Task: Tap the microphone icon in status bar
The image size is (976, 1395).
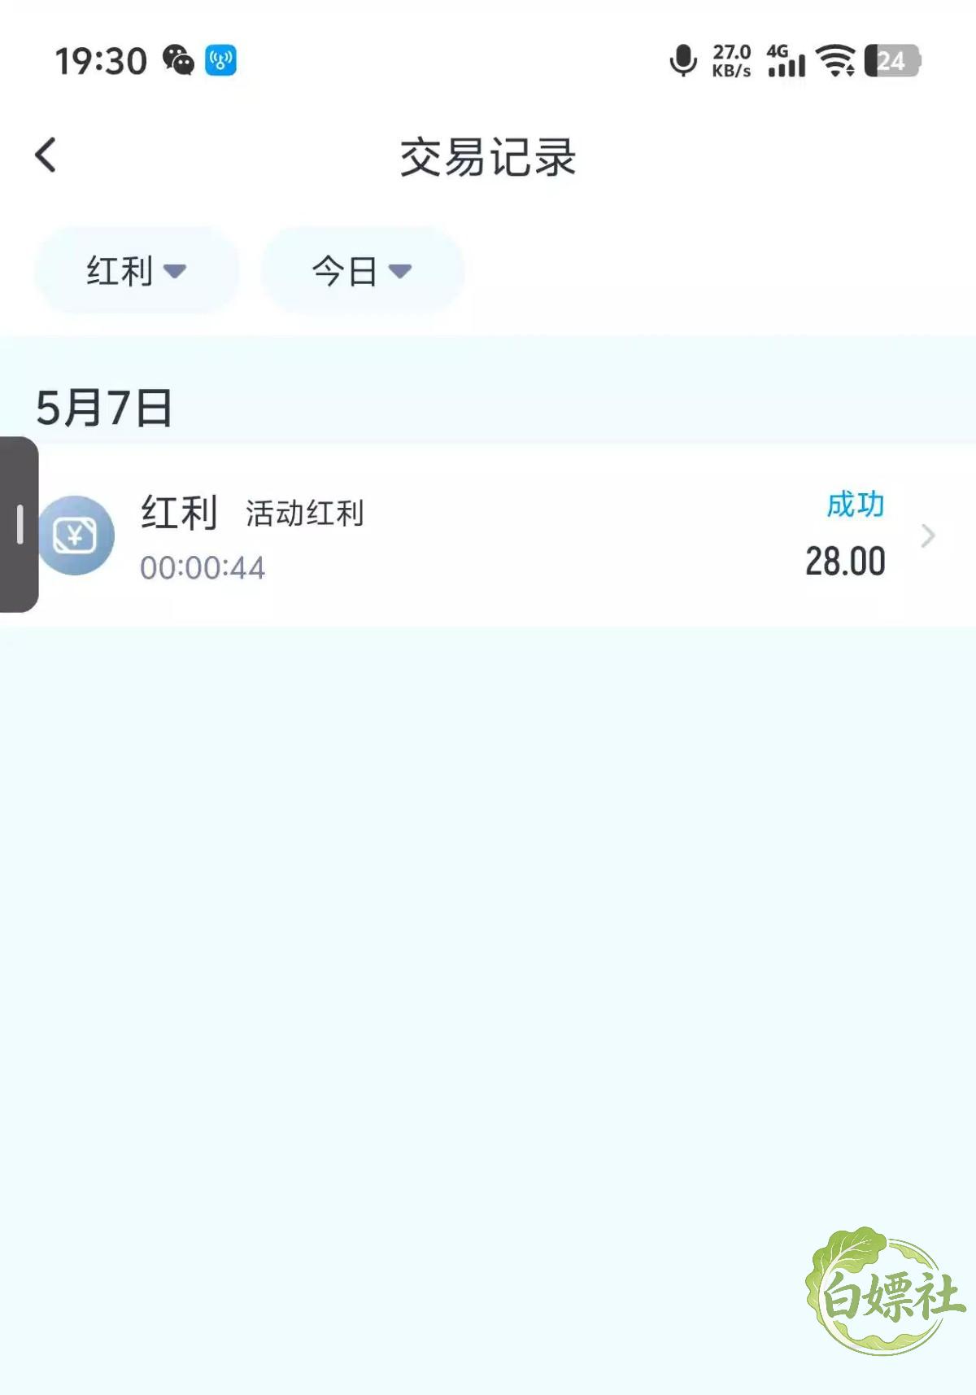Action: (x=683, y=60)
